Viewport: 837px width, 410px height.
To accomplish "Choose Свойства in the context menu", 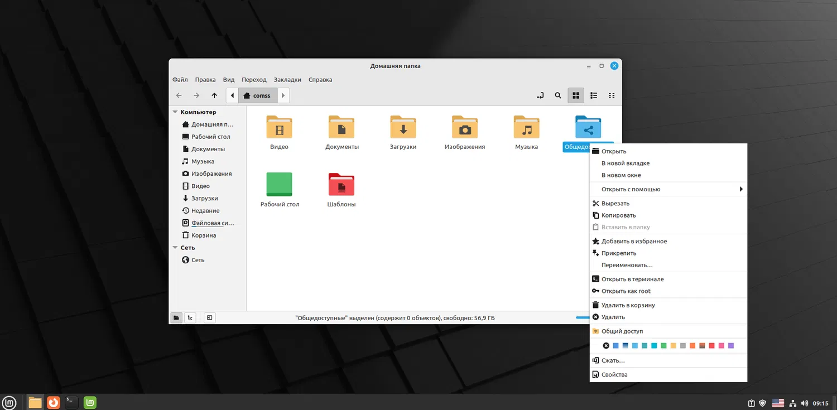I will (x=668, y=375).
